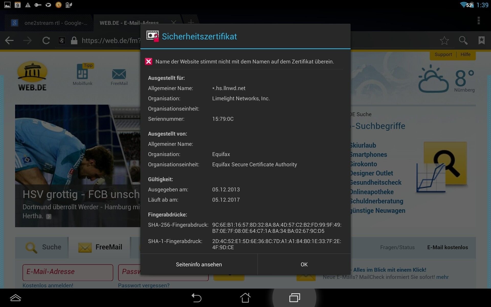491x307 pixels.
Task: Open the Smartphones search term
Action: [x=368, y=155]
